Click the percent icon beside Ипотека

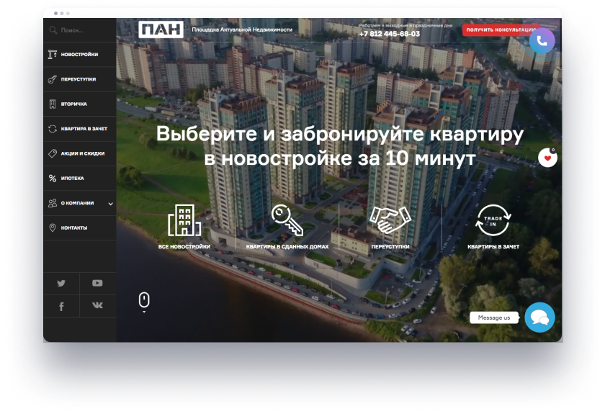click(53, 178)
